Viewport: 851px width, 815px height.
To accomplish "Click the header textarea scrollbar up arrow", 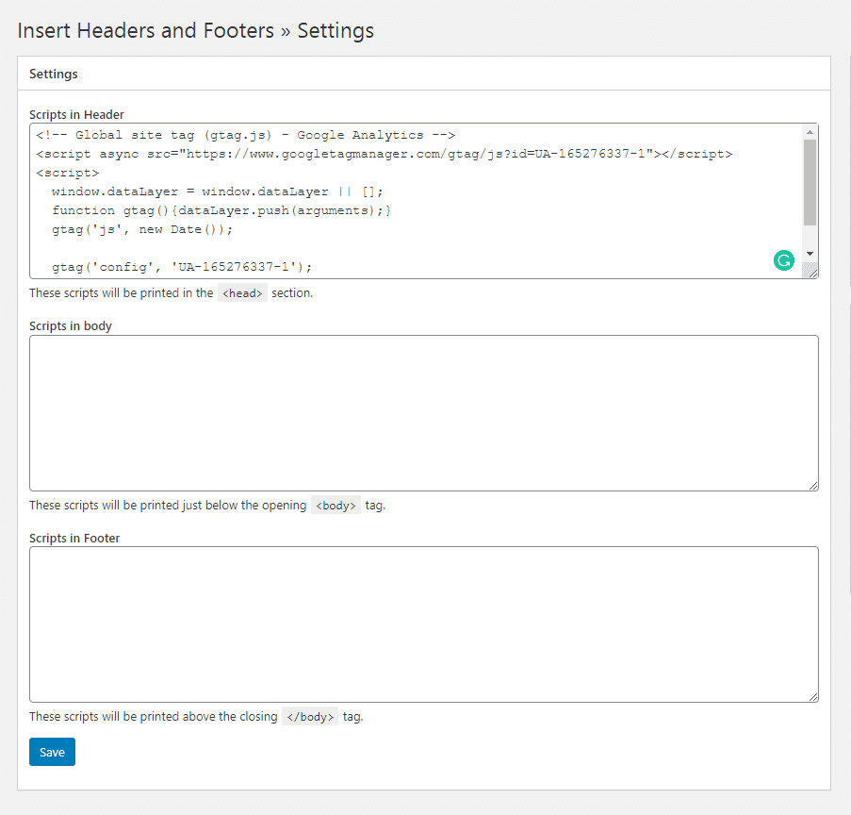I will (x=810, y=132).
